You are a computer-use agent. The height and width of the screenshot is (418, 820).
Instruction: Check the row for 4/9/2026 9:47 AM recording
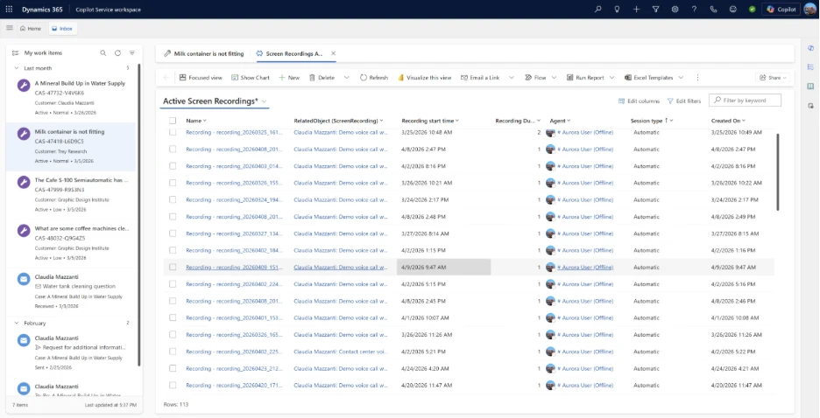click(x=173, y=267)
